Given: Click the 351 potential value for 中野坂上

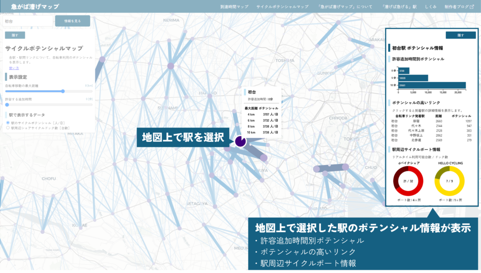Looking at the screenshot, I should 469,135.
